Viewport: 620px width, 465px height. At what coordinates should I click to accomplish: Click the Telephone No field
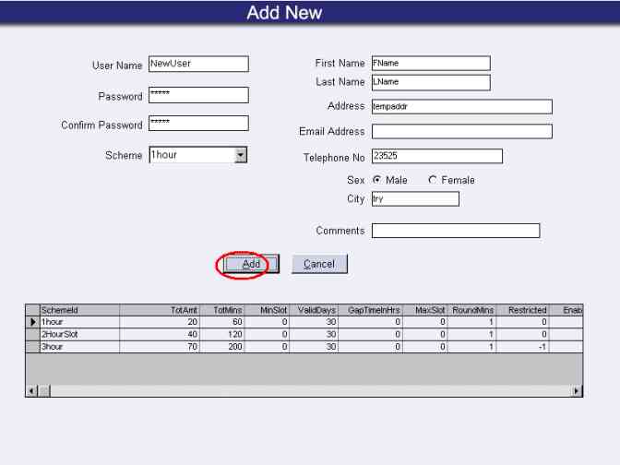436,157
